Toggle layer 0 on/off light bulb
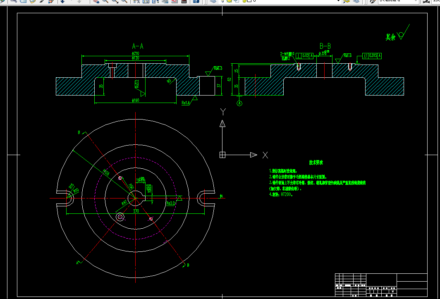The height and width of the screenshot is (299, 440). click(x=222, y=1)
